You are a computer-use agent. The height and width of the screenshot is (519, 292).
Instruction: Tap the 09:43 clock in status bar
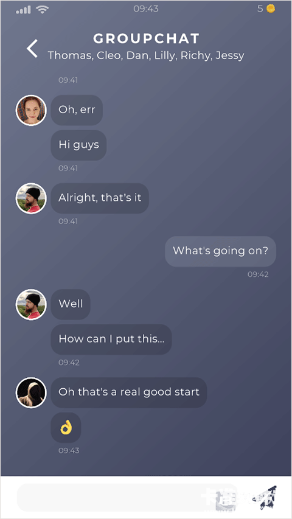(146, 9)
